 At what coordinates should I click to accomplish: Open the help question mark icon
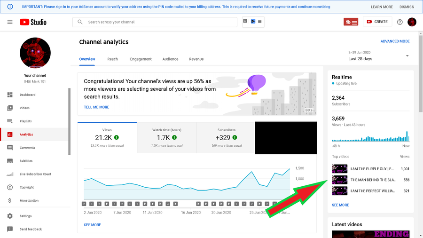[x=400, y=22]
